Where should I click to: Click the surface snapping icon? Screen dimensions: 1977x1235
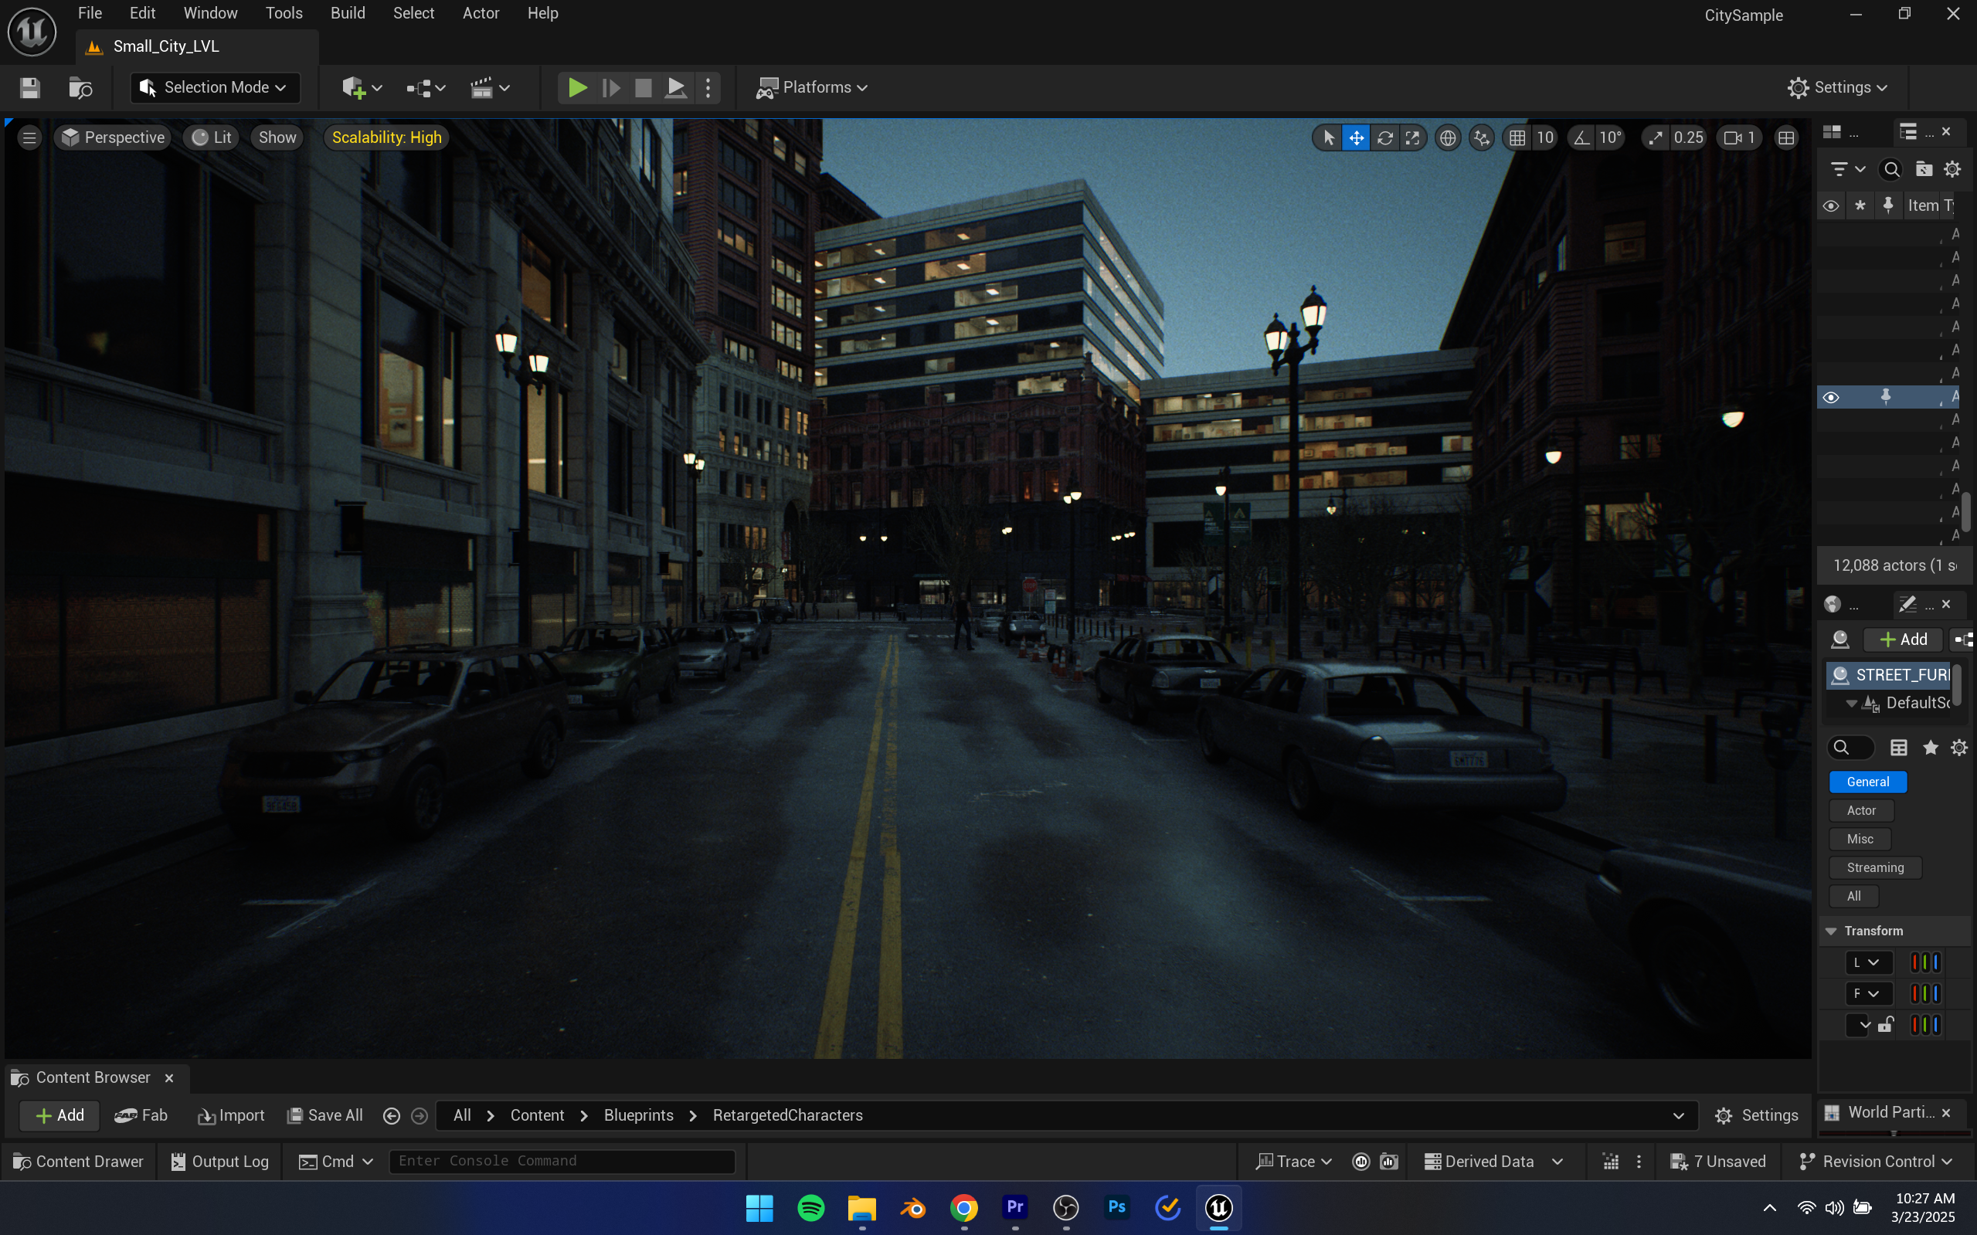(x=1481, y=137)
